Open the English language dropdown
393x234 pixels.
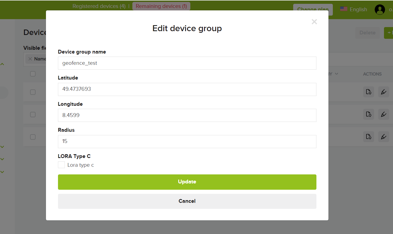(x=353, y=9)
